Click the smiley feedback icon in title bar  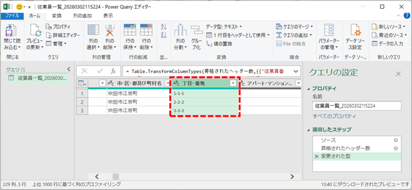[19, 7]
